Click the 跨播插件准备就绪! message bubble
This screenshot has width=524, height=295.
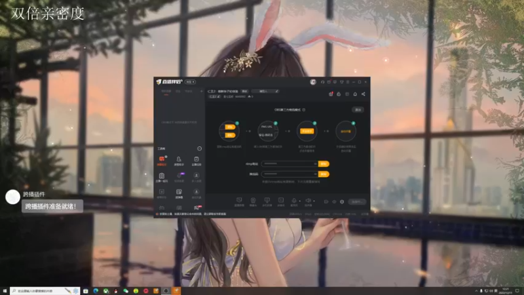52,206
